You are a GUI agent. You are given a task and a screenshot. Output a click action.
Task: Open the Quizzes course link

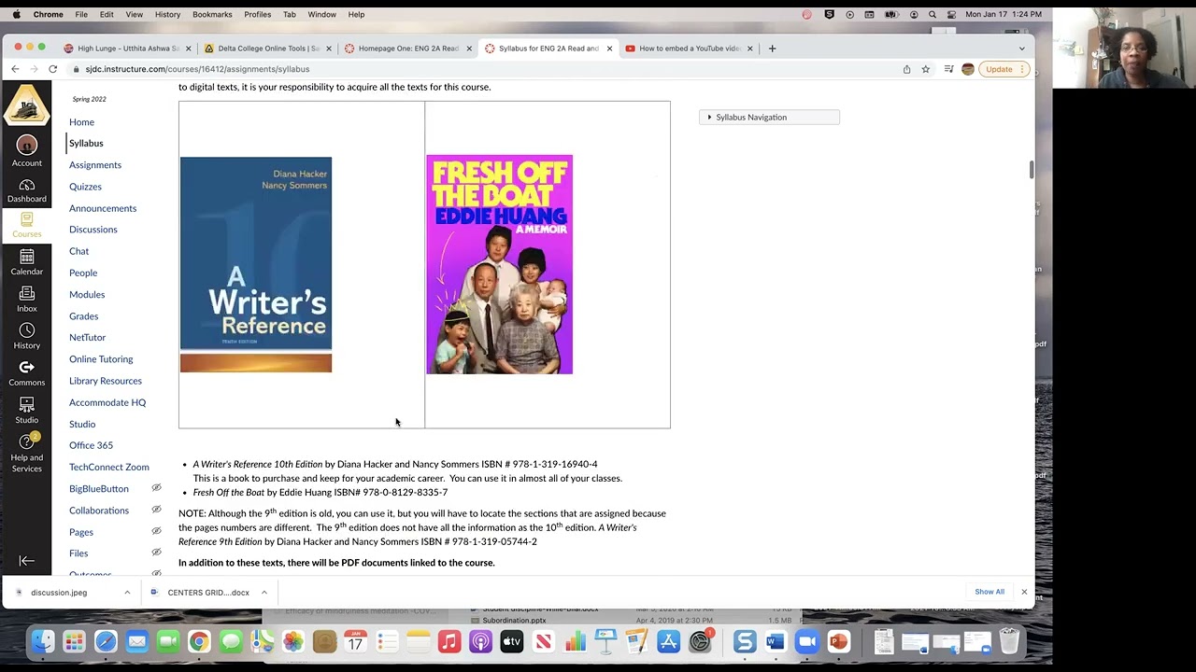pos(85,187)
